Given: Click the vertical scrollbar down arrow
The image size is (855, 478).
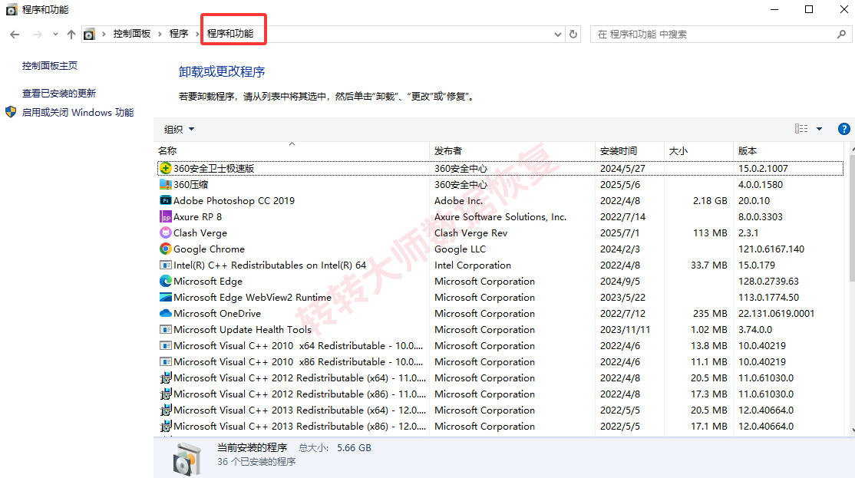Looking at the screenshot, I should 852,430.
